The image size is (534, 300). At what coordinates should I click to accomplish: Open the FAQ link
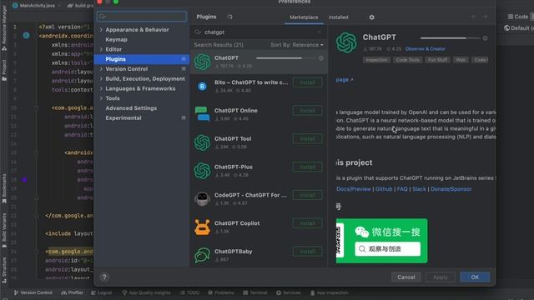pos(402,189)
